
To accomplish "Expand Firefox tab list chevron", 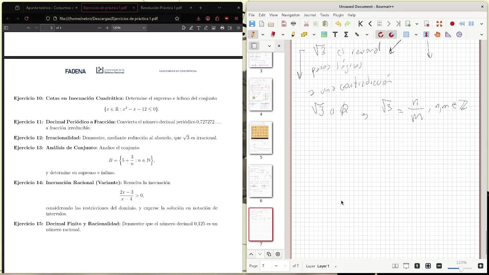I will [219, 8].
